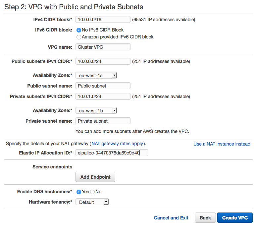Set Enable DNS hostnames to No

92,192
